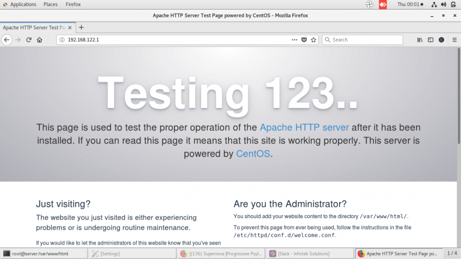The height and width of the screenshot is (259, 461).
Task: Open the Library icon in toolbar
Action: point(420,40)
